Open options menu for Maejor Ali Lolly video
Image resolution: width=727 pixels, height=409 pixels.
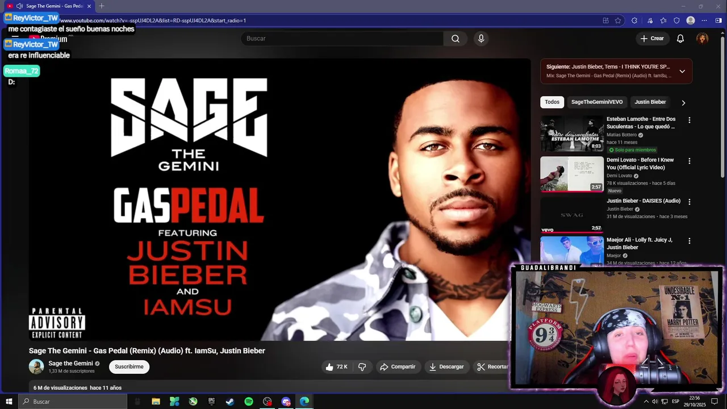(690, 241)
